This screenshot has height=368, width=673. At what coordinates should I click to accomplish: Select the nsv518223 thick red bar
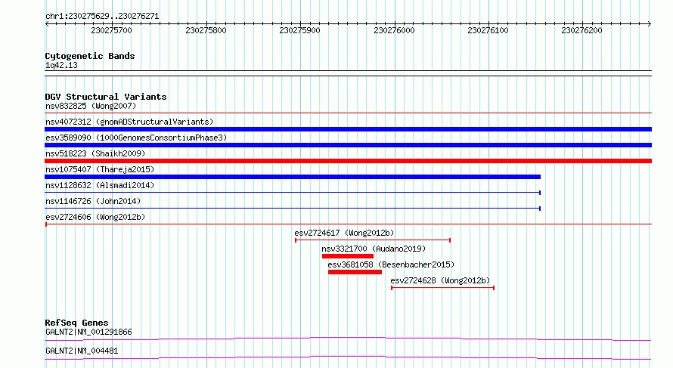348,161
